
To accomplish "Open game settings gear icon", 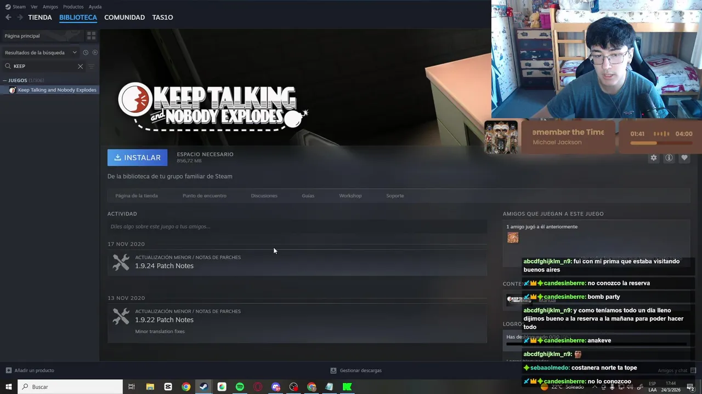I will pos(653,158).
